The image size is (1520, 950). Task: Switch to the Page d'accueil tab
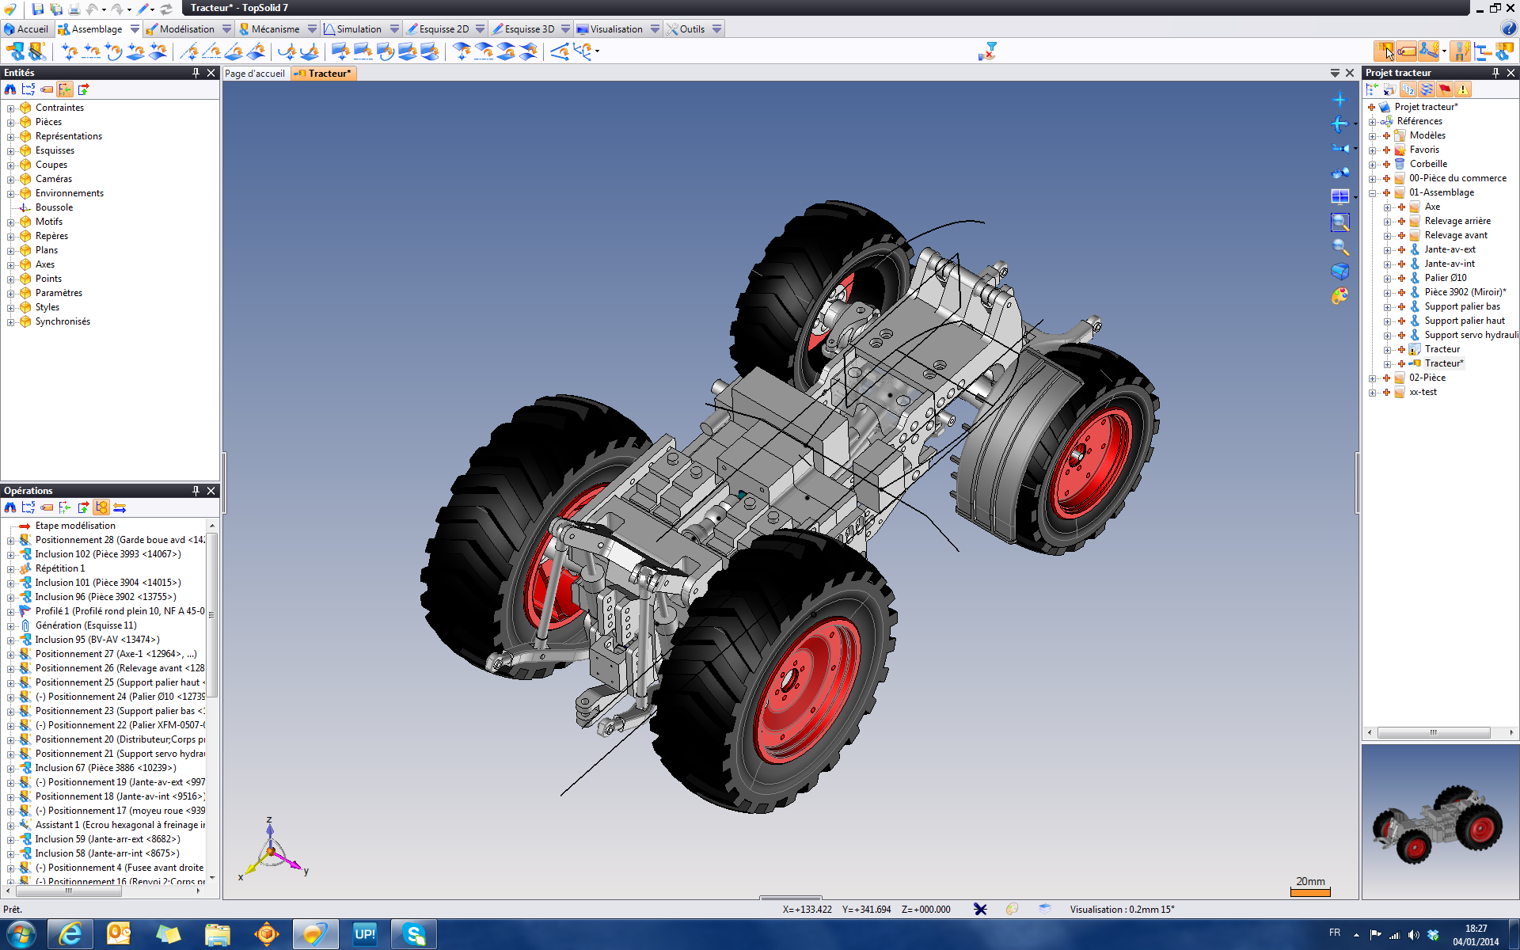tap(254, 74)
